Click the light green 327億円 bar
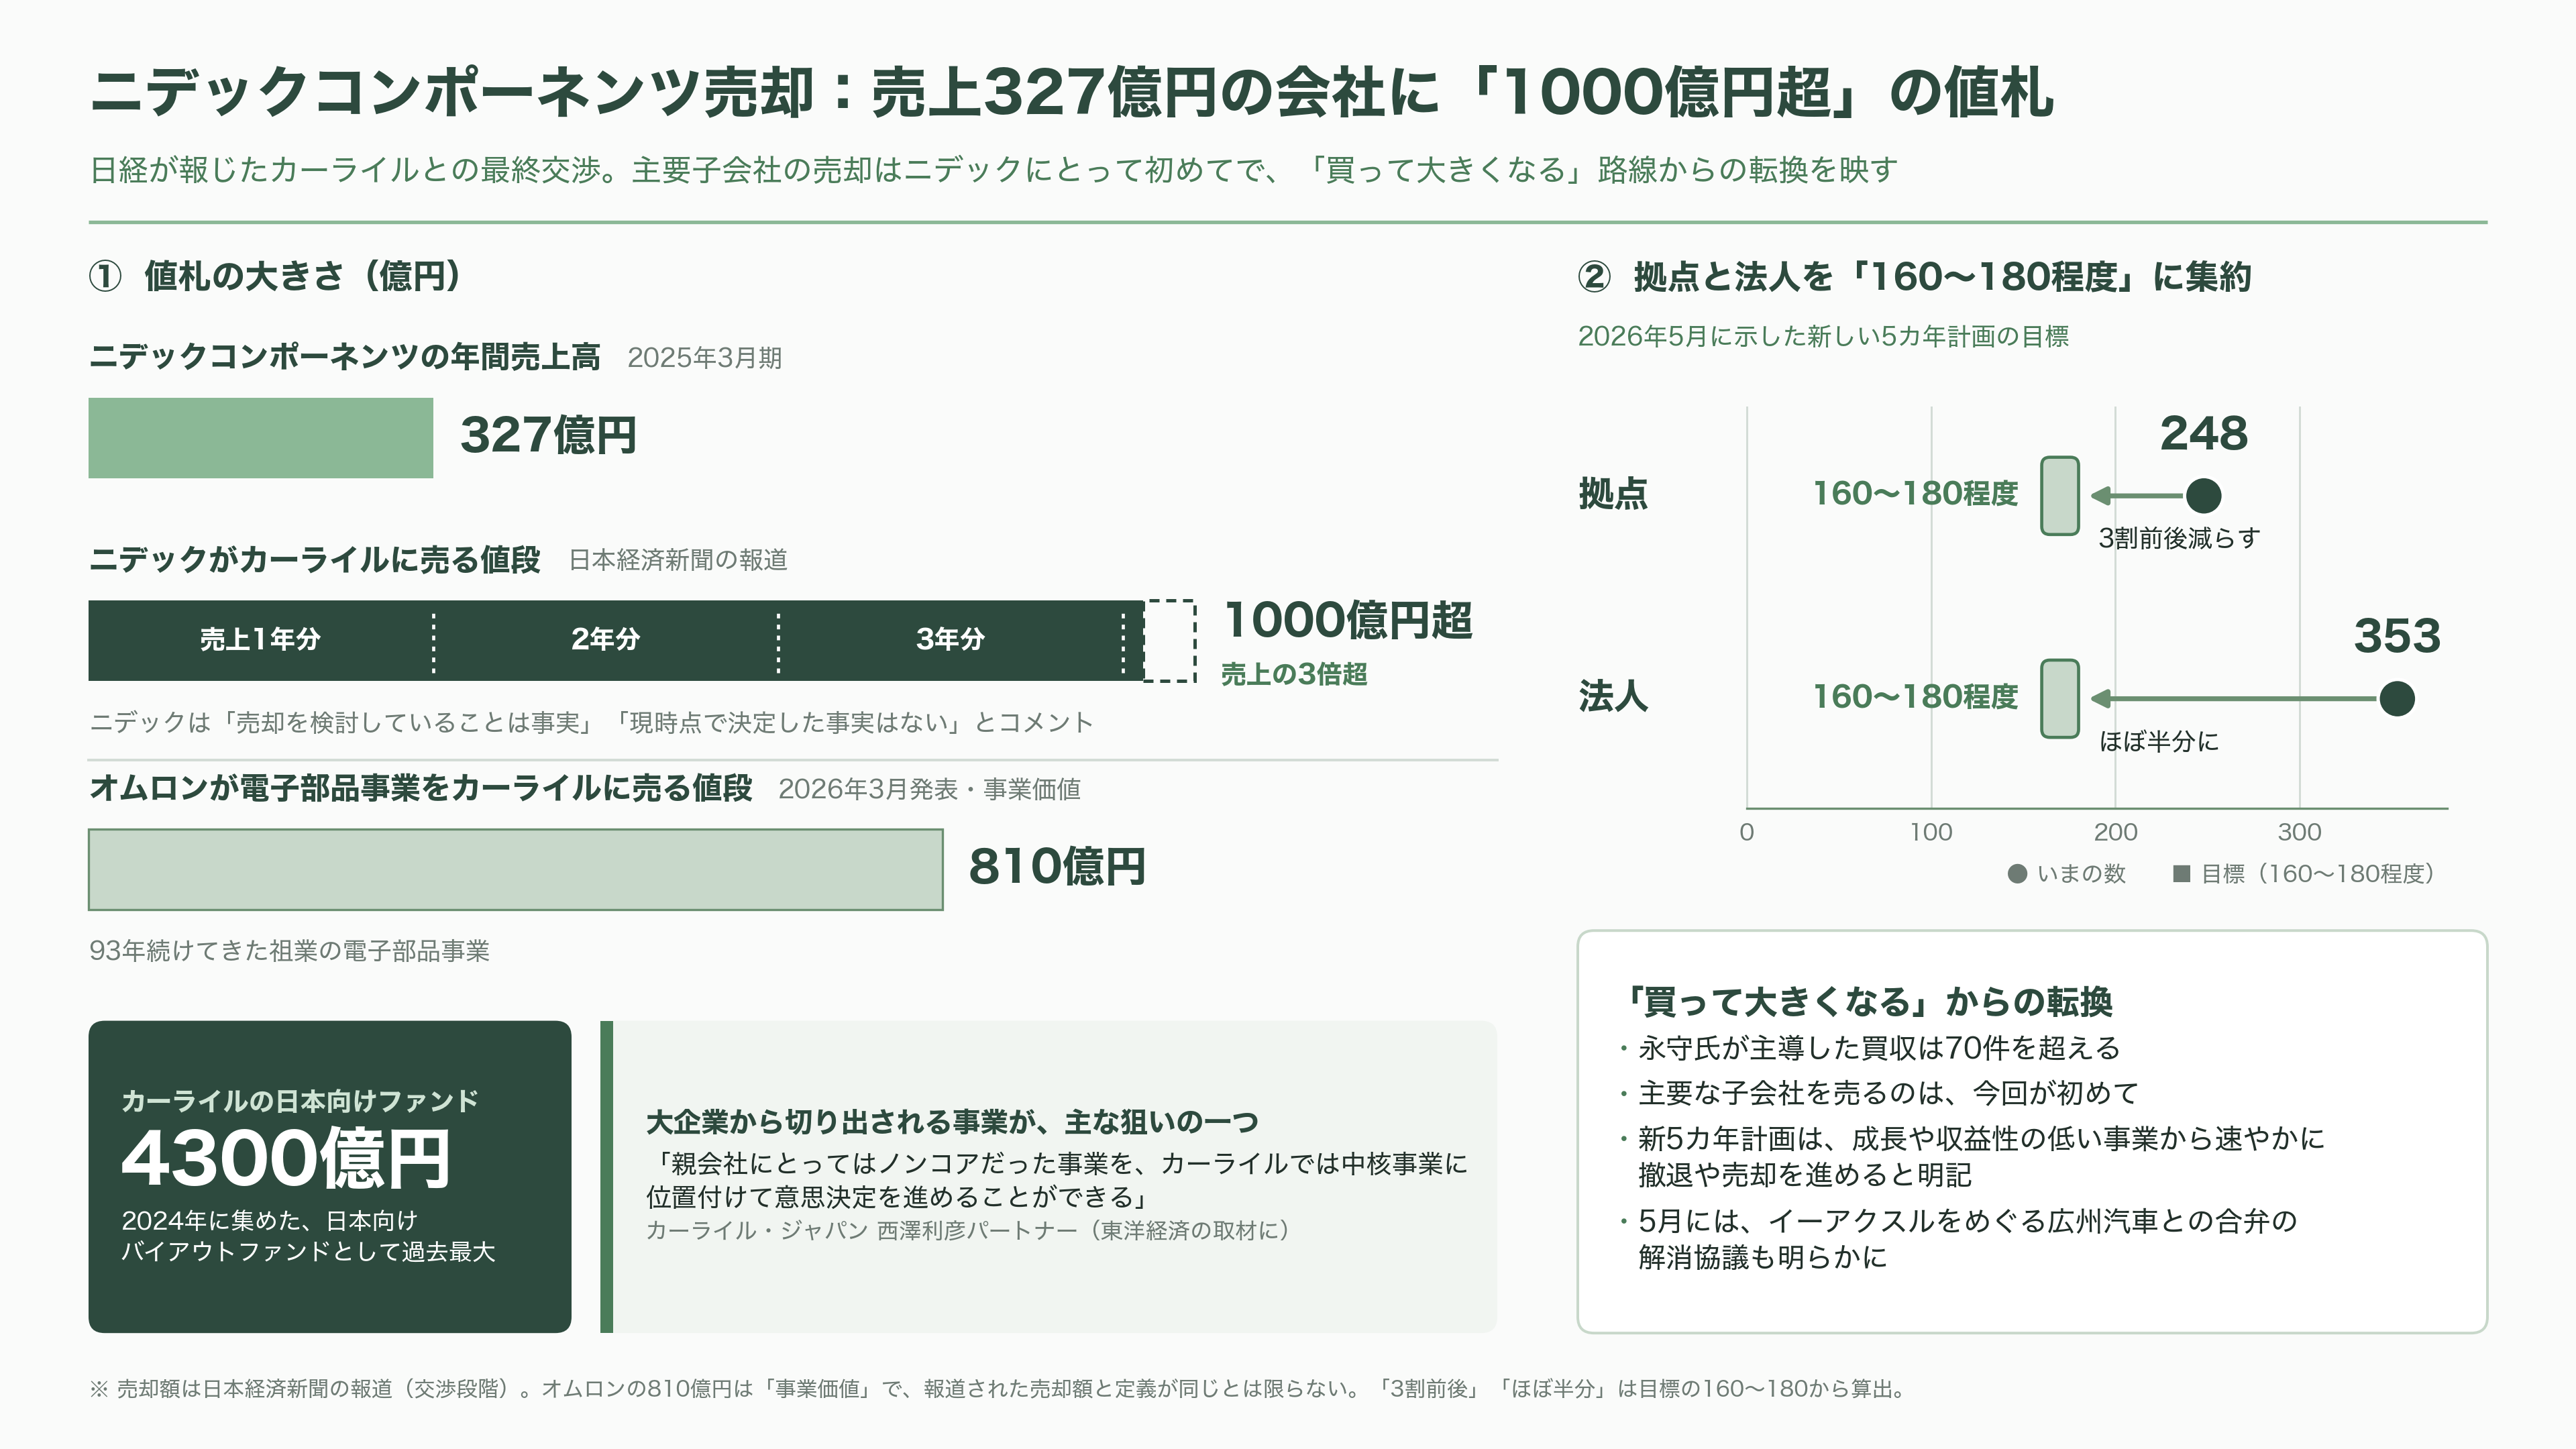The height and width of the screenshot is (1449, 2576). click(261, 438)
